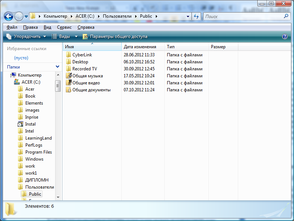
Task: Click the Refresh button beside address bar
Action: (x=196, y=16)
